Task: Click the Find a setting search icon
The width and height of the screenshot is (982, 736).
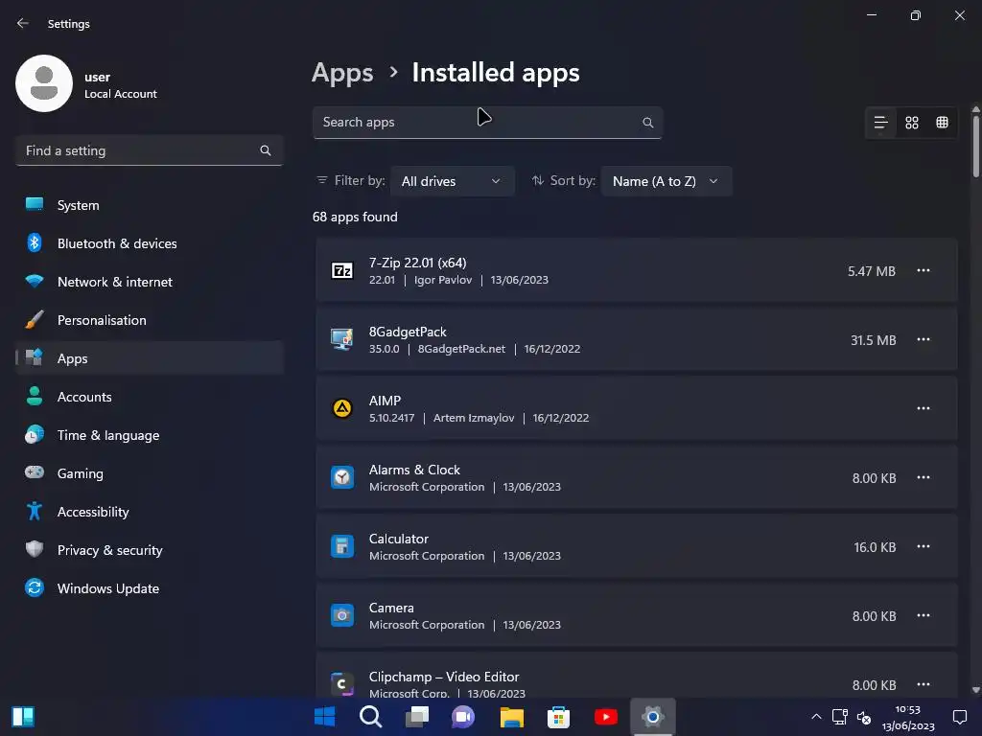Action: pos(266,150)
